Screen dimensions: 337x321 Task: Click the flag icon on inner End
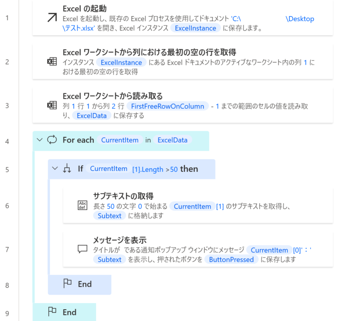[67, 284]
